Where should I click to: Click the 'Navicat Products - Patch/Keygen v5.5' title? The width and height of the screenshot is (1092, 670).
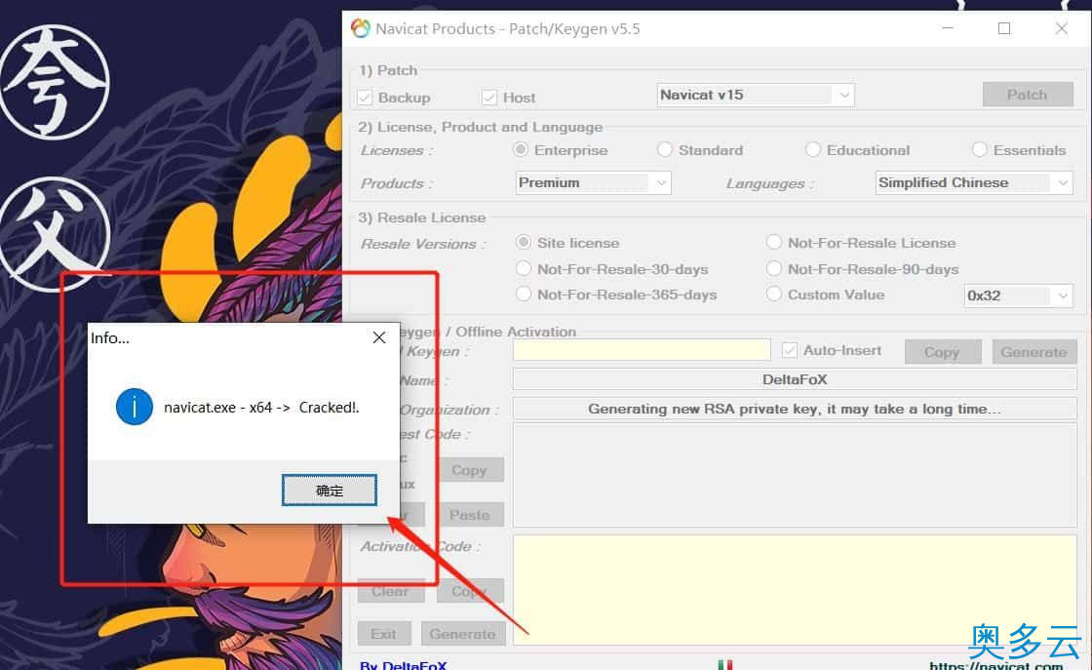(507, 29)
